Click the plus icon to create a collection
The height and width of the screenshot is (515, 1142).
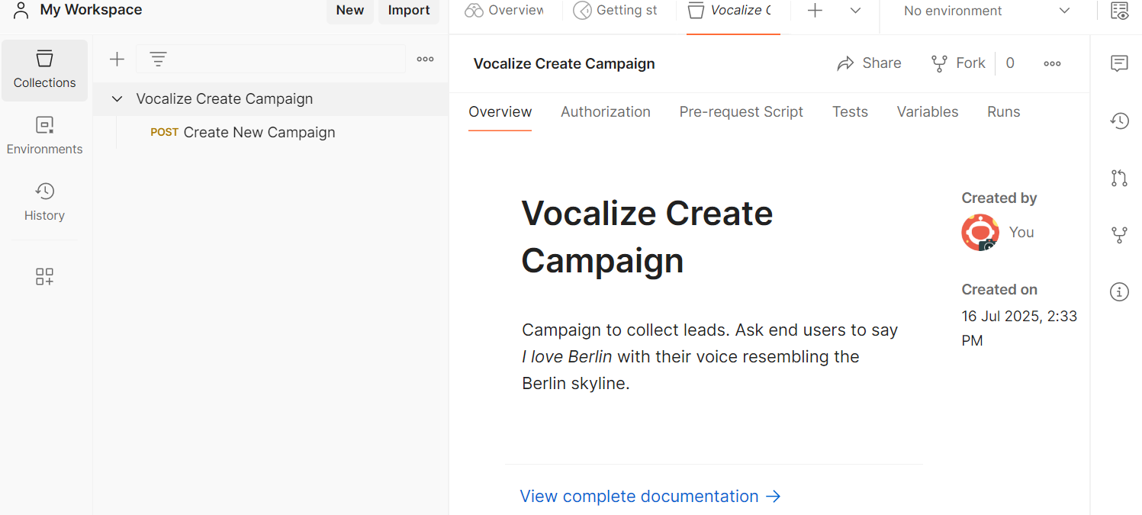coord(117,60)
